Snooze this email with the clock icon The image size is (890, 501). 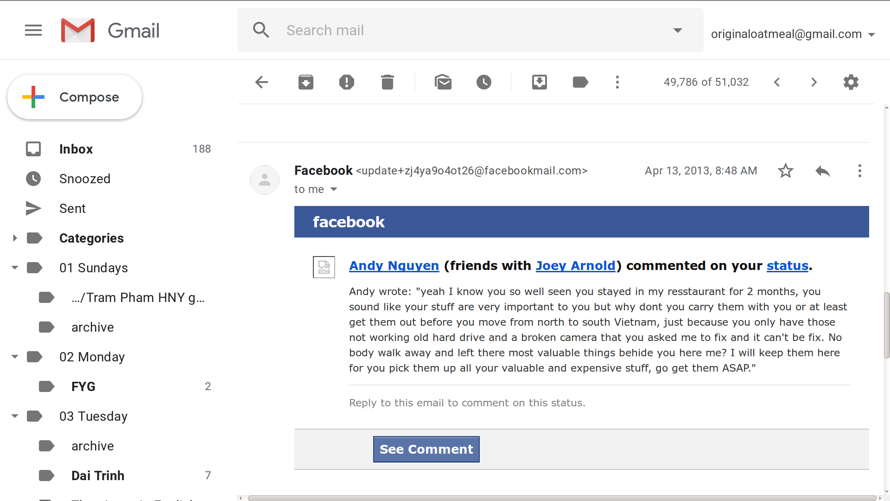484,82
